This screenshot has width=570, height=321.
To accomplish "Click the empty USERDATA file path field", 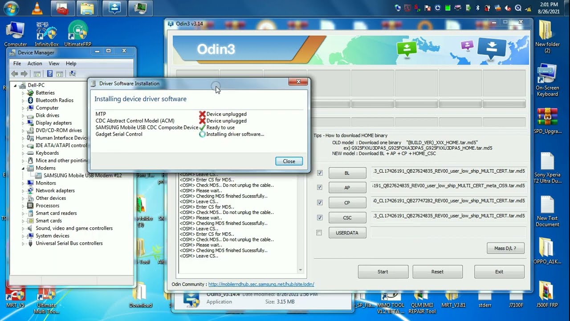I will coord(448,232).
